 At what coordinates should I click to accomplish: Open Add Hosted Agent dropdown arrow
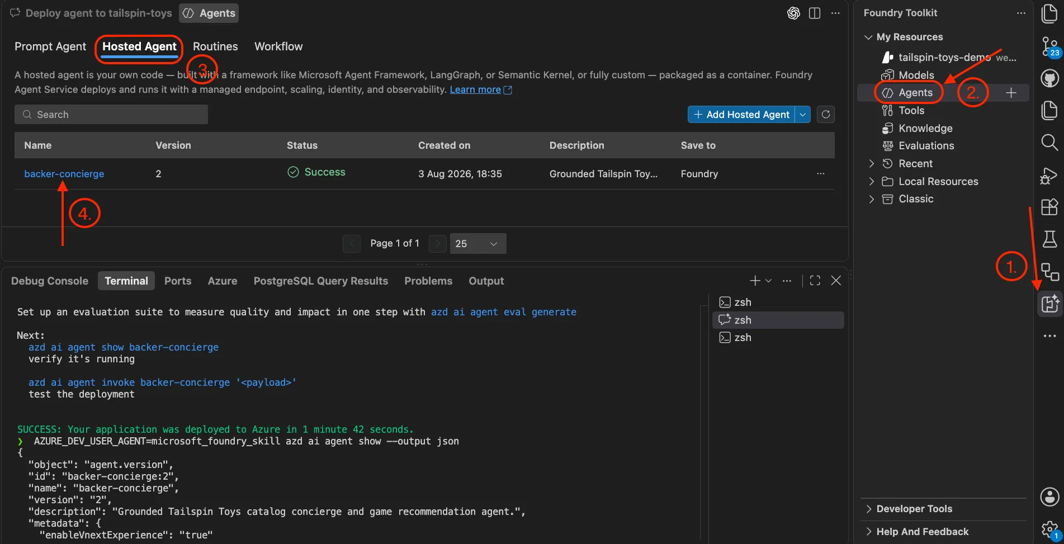pyautogui.click(x=803, y=114)
